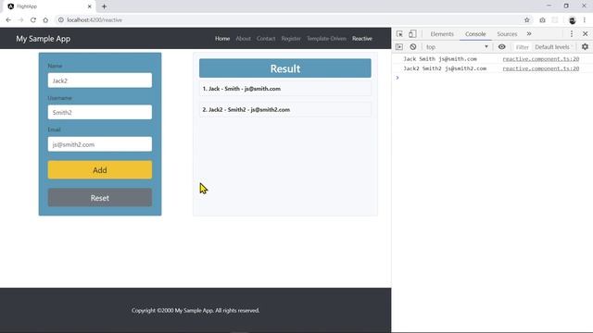Open first reactive.component.ts:20 link
Viewport: 593px width, 333px height.
541,59
